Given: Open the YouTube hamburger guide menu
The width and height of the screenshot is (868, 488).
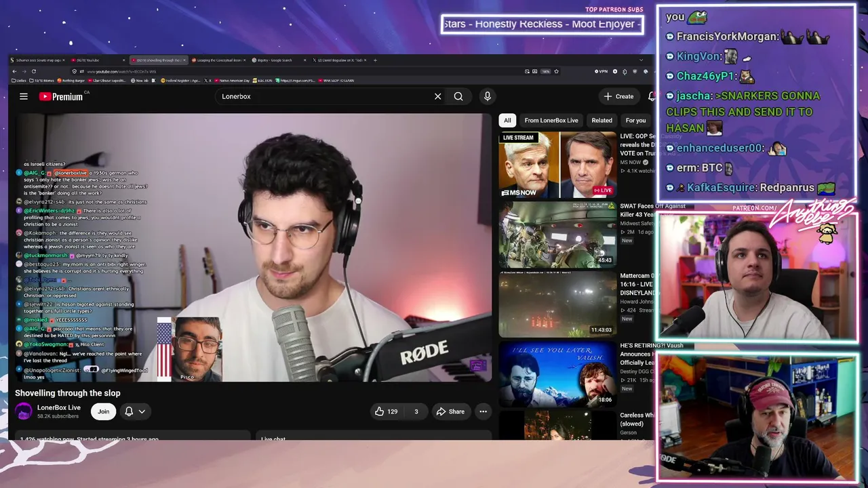Looking at the screenshot, I should pos(24,96).
